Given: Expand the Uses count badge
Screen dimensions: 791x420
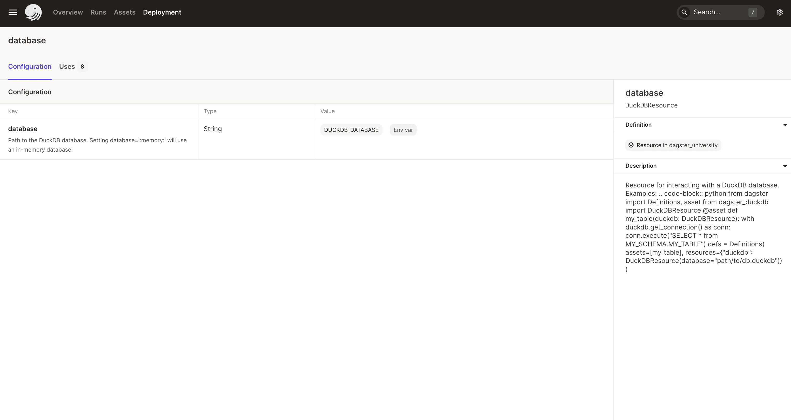Looking at the screenshot, I should 82,66.
